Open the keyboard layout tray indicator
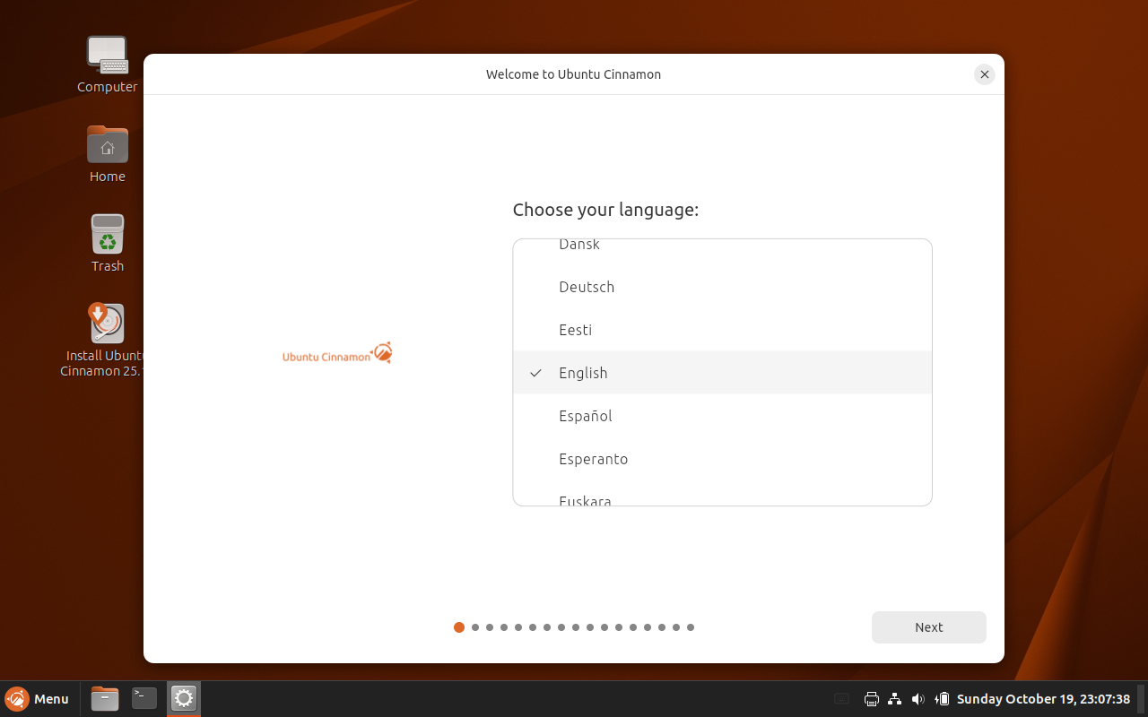The height and width of the screenshot is (717, 1148). click(x=841, y=699)
